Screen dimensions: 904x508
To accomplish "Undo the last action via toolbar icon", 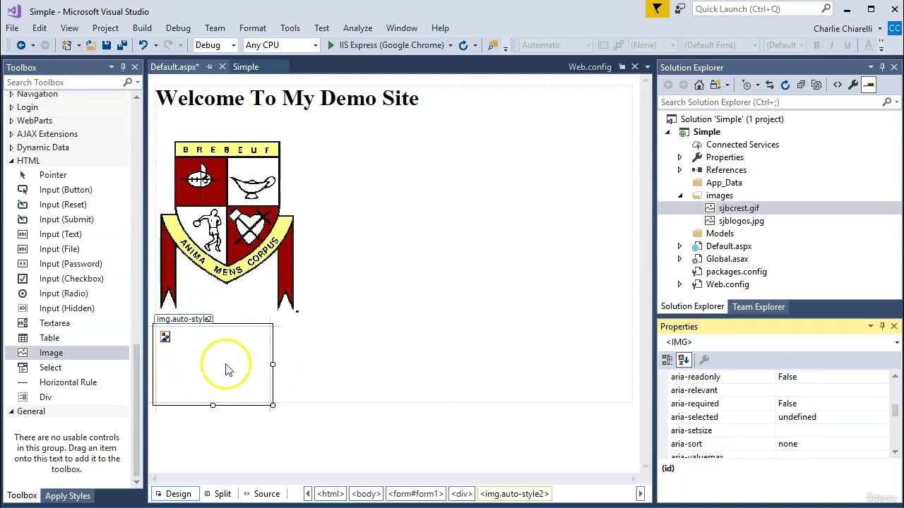I will [x=143, y=45].
